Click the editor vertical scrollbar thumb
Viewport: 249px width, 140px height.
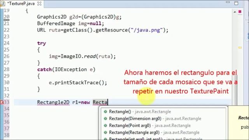point(235,91)
